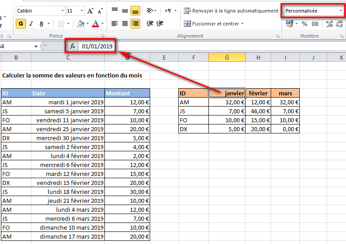Click title Calculer la somme des valeurs
The image size is (346, 244).
click(72, 75)
